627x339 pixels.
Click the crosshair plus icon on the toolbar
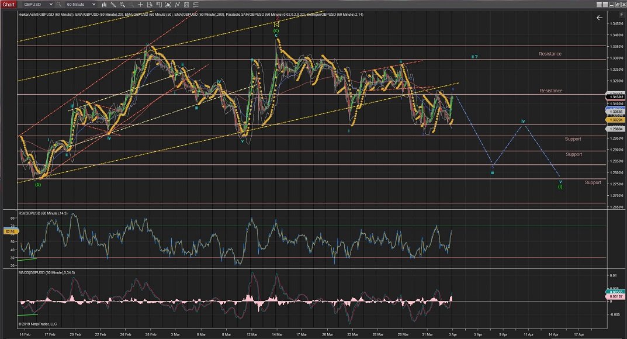(x=141, y=5)
